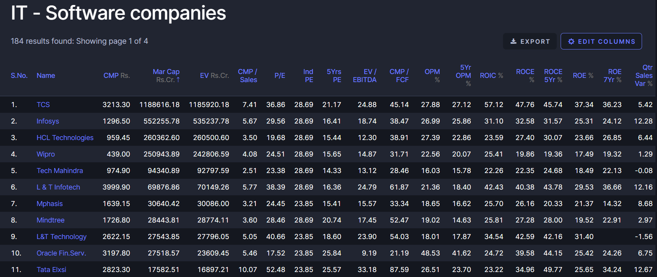This screenshot has height=277, width=657.
Task: Click Tech Mahindra market cap 94340.89
Action: coord(164,171)
